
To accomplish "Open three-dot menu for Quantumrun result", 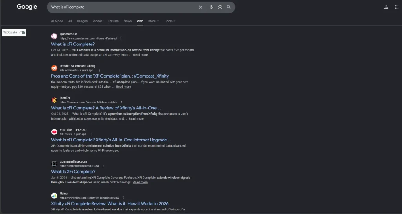I will (x=121, y=38).
